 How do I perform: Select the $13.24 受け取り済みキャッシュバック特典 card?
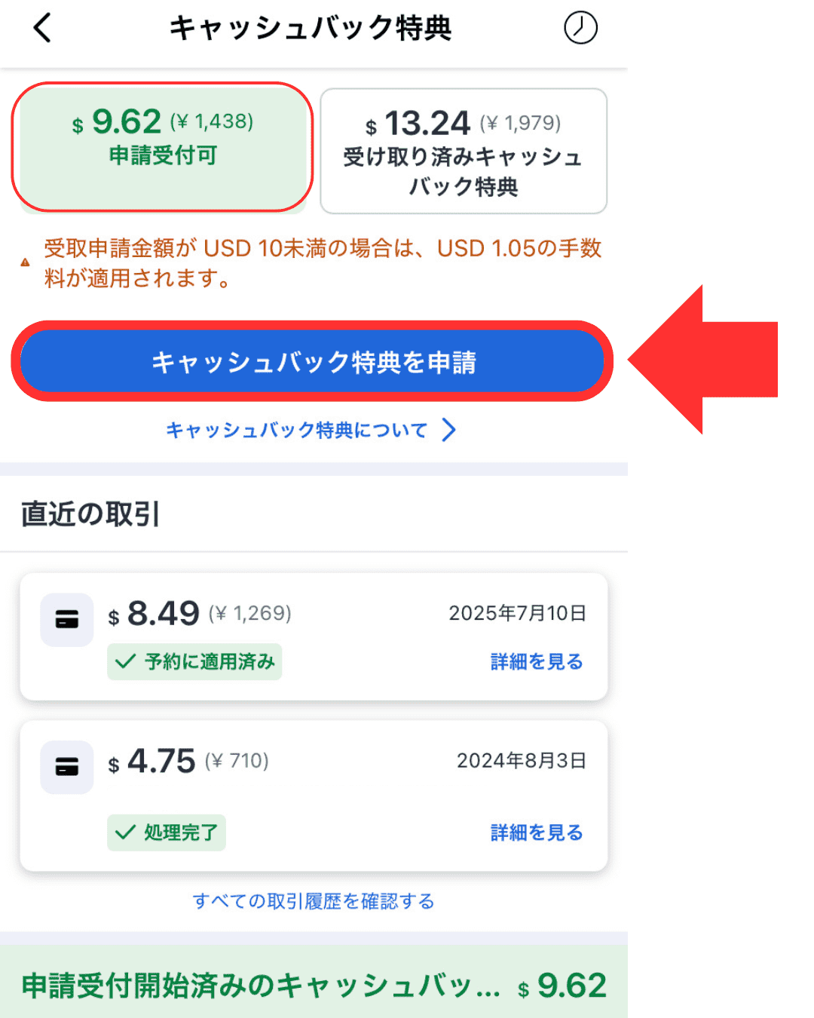coord(464,152)
